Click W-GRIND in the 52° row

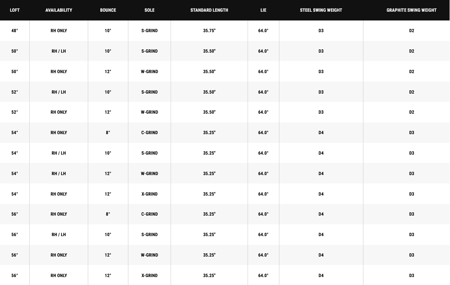click(x=149, y=112)
